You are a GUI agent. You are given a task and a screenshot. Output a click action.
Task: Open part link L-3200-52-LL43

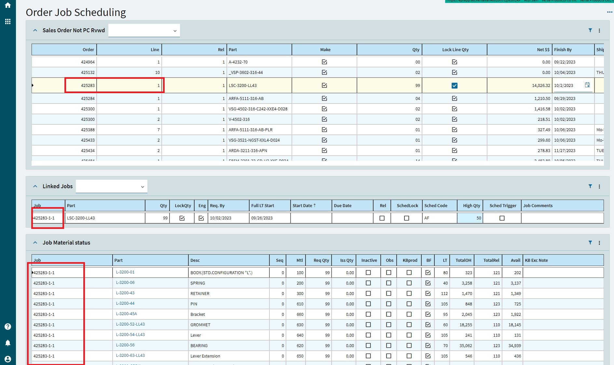point(130,324)
